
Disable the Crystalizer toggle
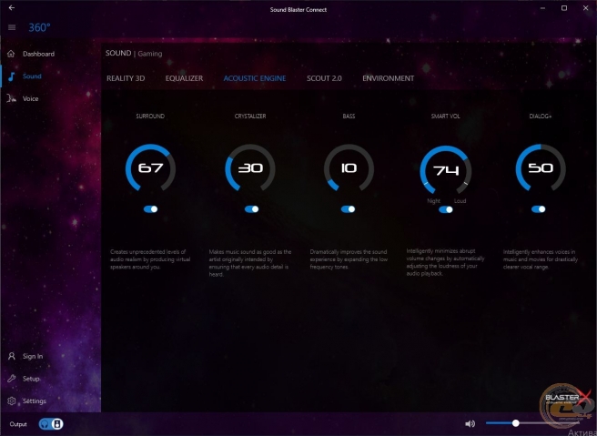(x=251, y=209)
